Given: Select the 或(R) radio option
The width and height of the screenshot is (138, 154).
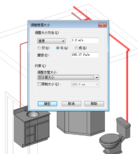Looking at the screenshot, I should (x=76, y=48).
